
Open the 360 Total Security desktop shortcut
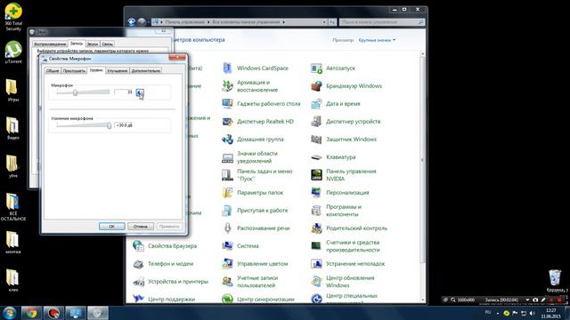(x=13, y=17)
